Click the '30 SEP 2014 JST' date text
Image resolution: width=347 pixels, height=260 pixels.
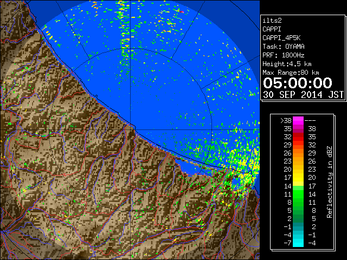[304, 95]
